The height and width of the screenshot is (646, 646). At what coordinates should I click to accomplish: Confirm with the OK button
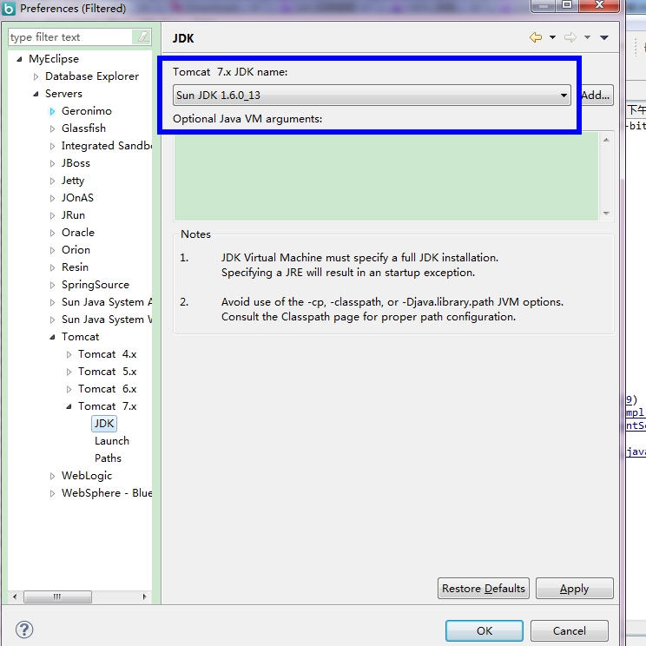tap(484, 630)
